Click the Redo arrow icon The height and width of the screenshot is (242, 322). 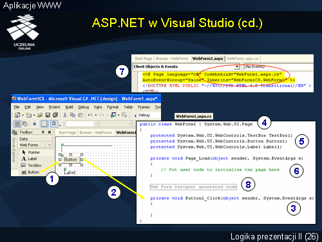[102, 115]
